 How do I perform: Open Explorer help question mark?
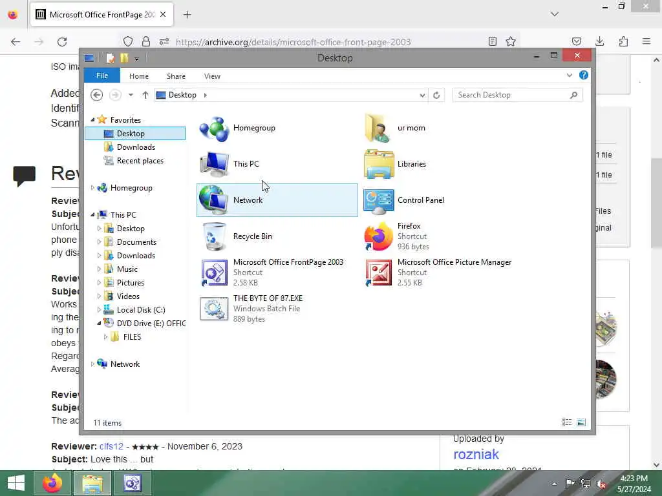(584, 75)
